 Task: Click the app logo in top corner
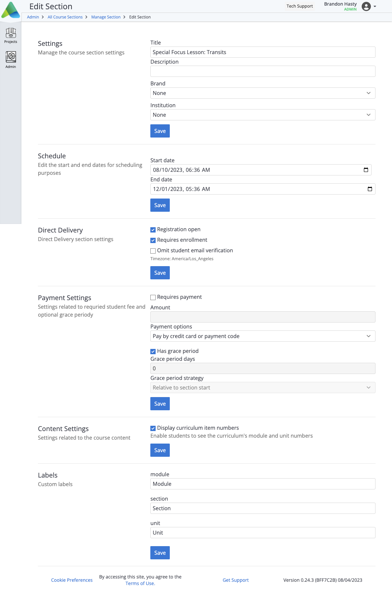[11, 10]
